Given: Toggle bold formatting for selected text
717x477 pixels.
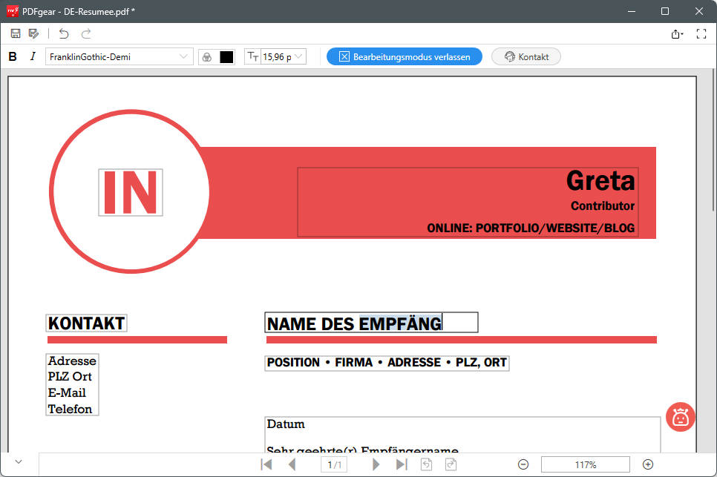Looking at the screenshot, I should pos(12,56).
